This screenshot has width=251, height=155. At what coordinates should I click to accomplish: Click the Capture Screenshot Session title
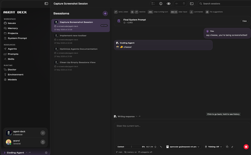(71, 4)
